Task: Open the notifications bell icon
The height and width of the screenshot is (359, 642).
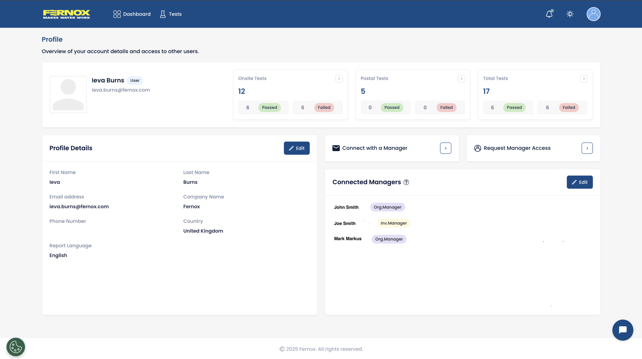Action: [549, 14]
